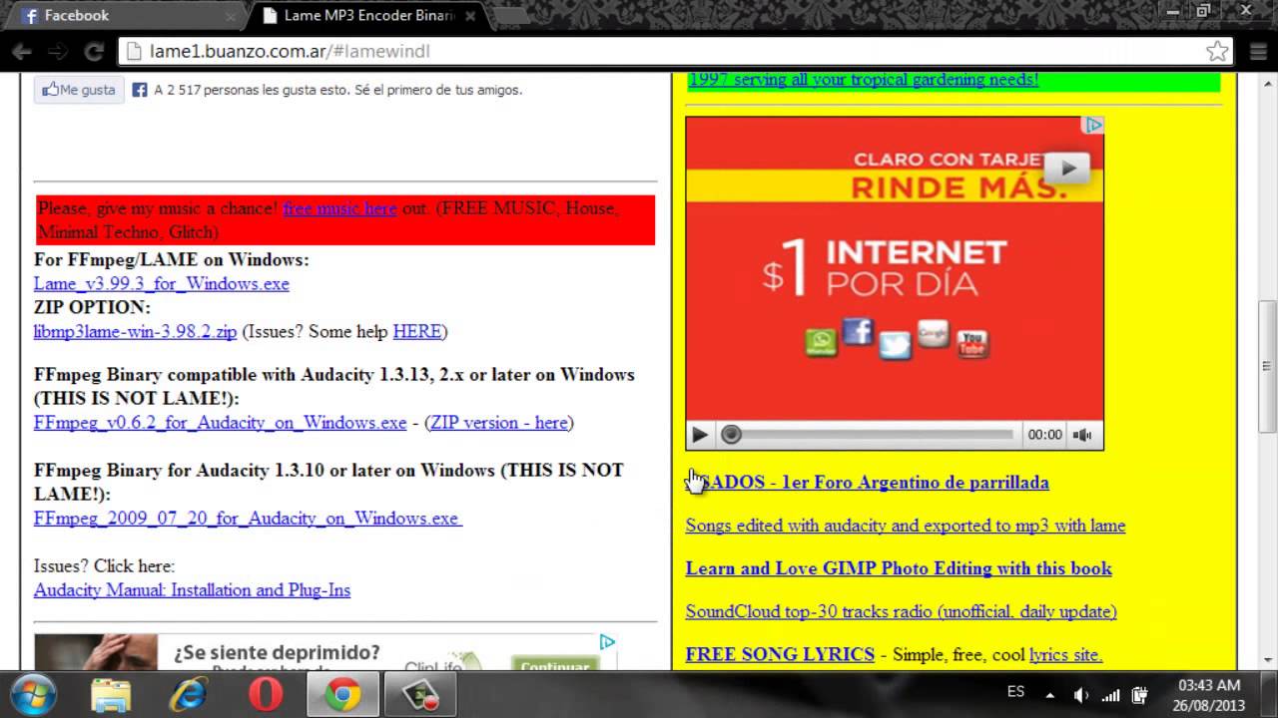Image resolution: width=1278 pixels, height=718 pixels.
Task: Click the address bar URL field
Action: point(674,51)
